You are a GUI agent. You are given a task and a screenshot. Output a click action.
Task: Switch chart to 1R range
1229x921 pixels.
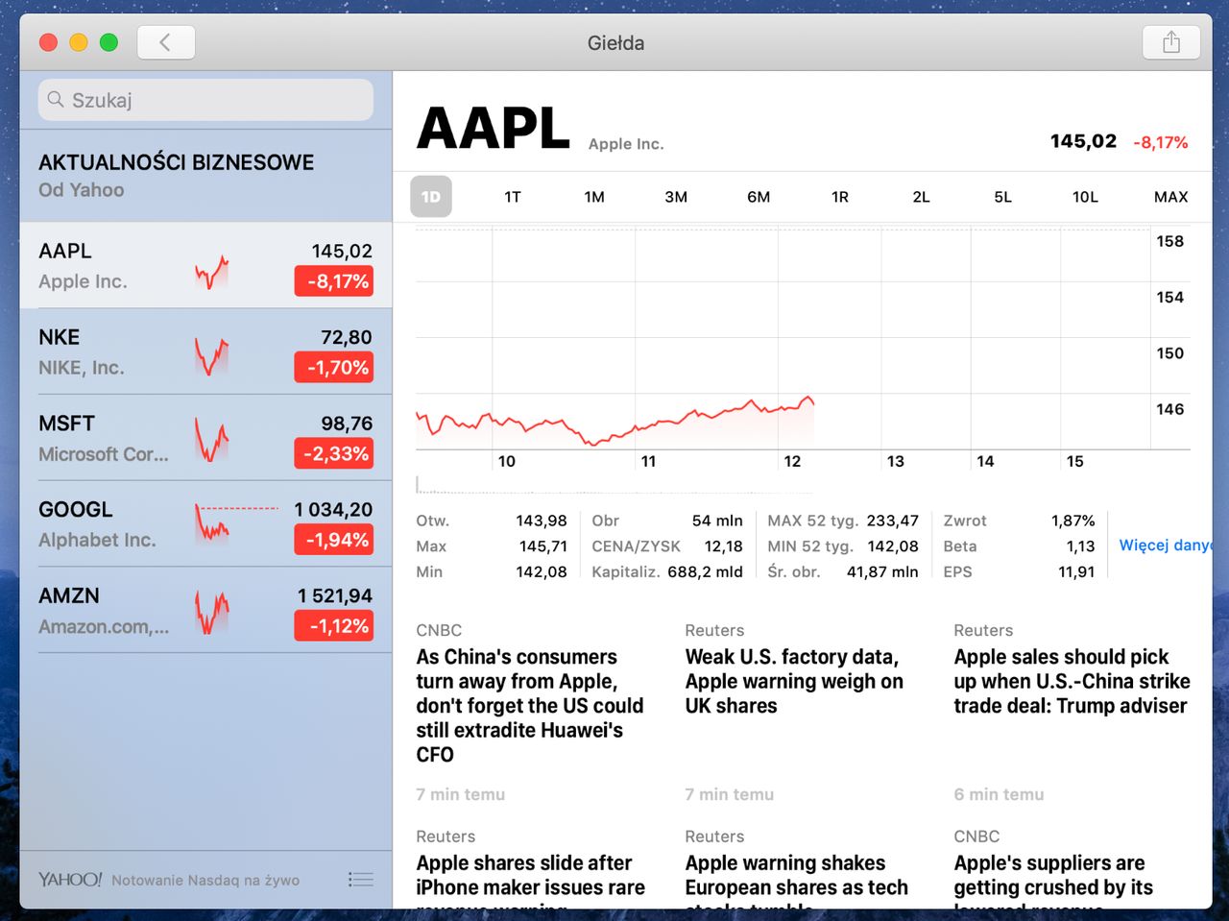click(840, 197)
